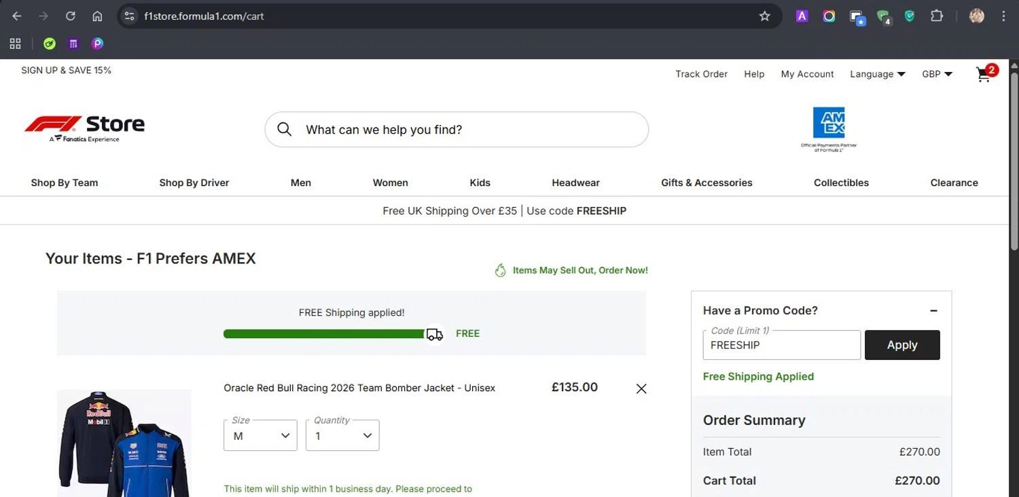Open the bomber jacket product thumbnail
This screenshot has width=1019, height=497.
tap(124, 443)
